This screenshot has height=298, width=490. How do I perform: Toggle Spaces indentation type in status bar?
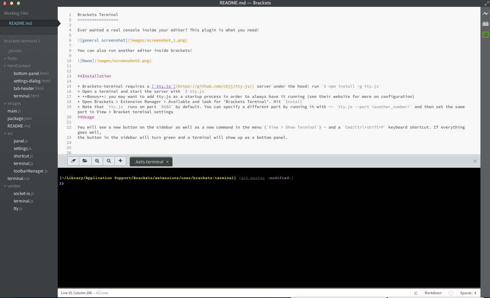coord(466,293)
